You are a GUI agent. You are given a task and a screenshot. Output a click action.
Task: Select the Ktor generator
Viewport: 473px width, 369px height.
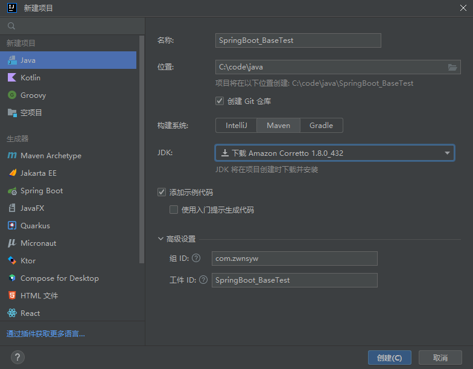click(68, 261)
